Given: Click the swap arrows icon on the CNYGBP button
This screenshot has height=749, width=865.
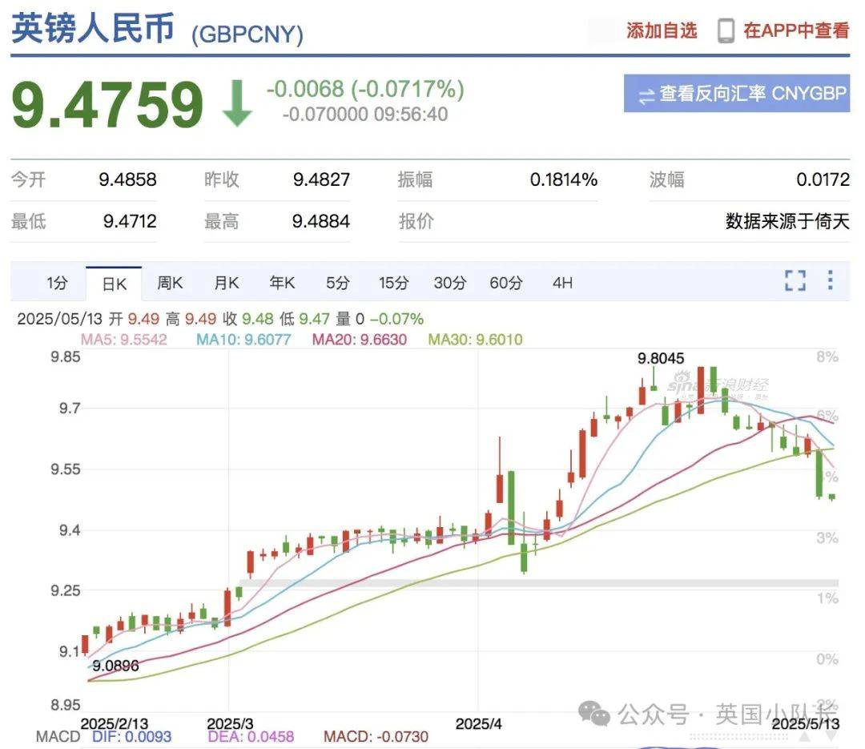Looking at the screenshot, I should pyautogui.click(x=646, y=94).
